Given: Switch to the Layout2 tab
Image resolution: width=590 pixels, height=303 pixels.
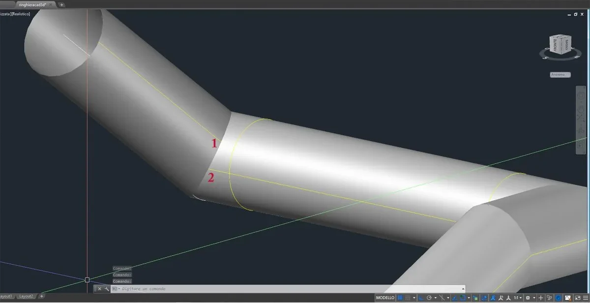Looking at the screenshot, I should (x=26, y=296).
